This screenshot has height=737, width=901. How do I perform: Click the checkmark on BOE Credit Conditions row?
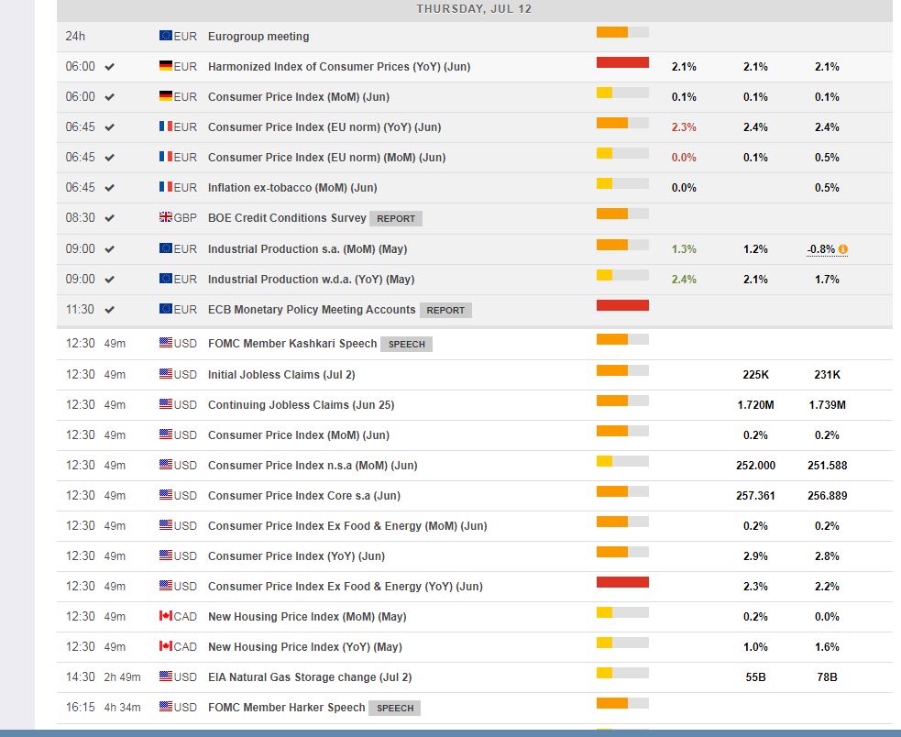click(110, 218)
